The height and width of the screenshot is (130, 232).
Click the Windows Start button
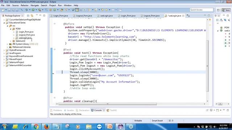point(4,127)
